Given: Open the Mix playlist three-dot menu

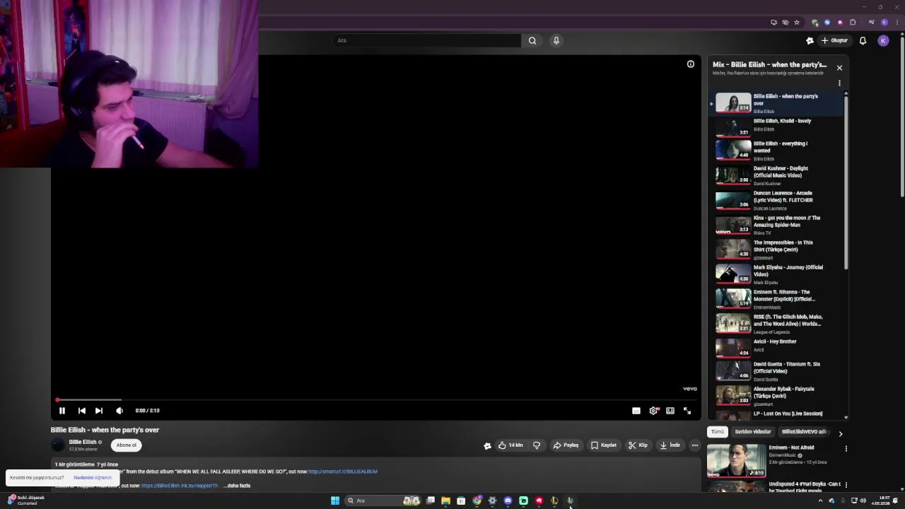Looking at the screenshot, I should tap(839, 83).
